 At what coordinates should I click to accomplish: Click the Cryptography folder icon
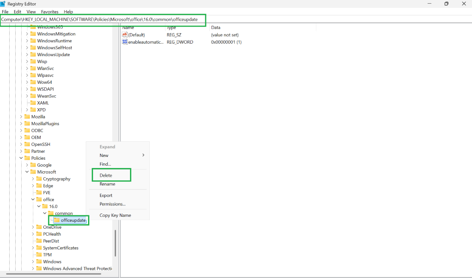pyautogui.click(x=39, y=179)
